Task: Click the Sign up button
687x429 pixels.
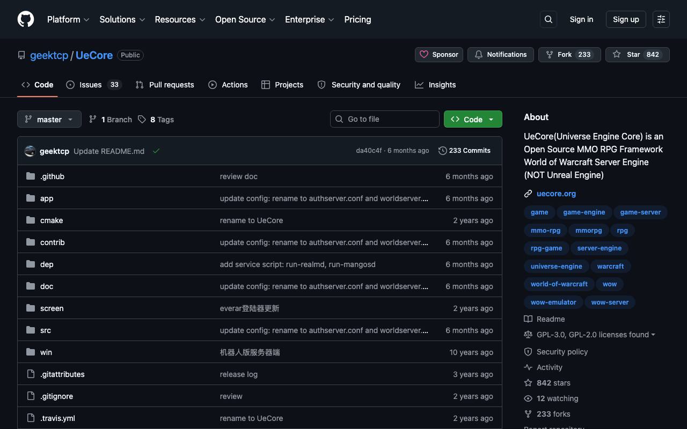Action: click(626, 19)
